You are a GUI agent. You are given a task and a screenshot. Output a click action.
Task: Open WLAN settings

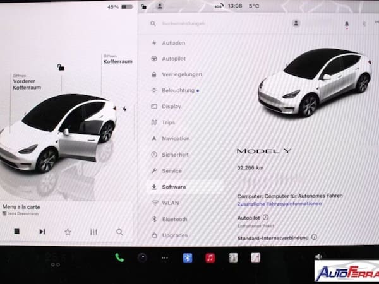[x=165, y=203]
